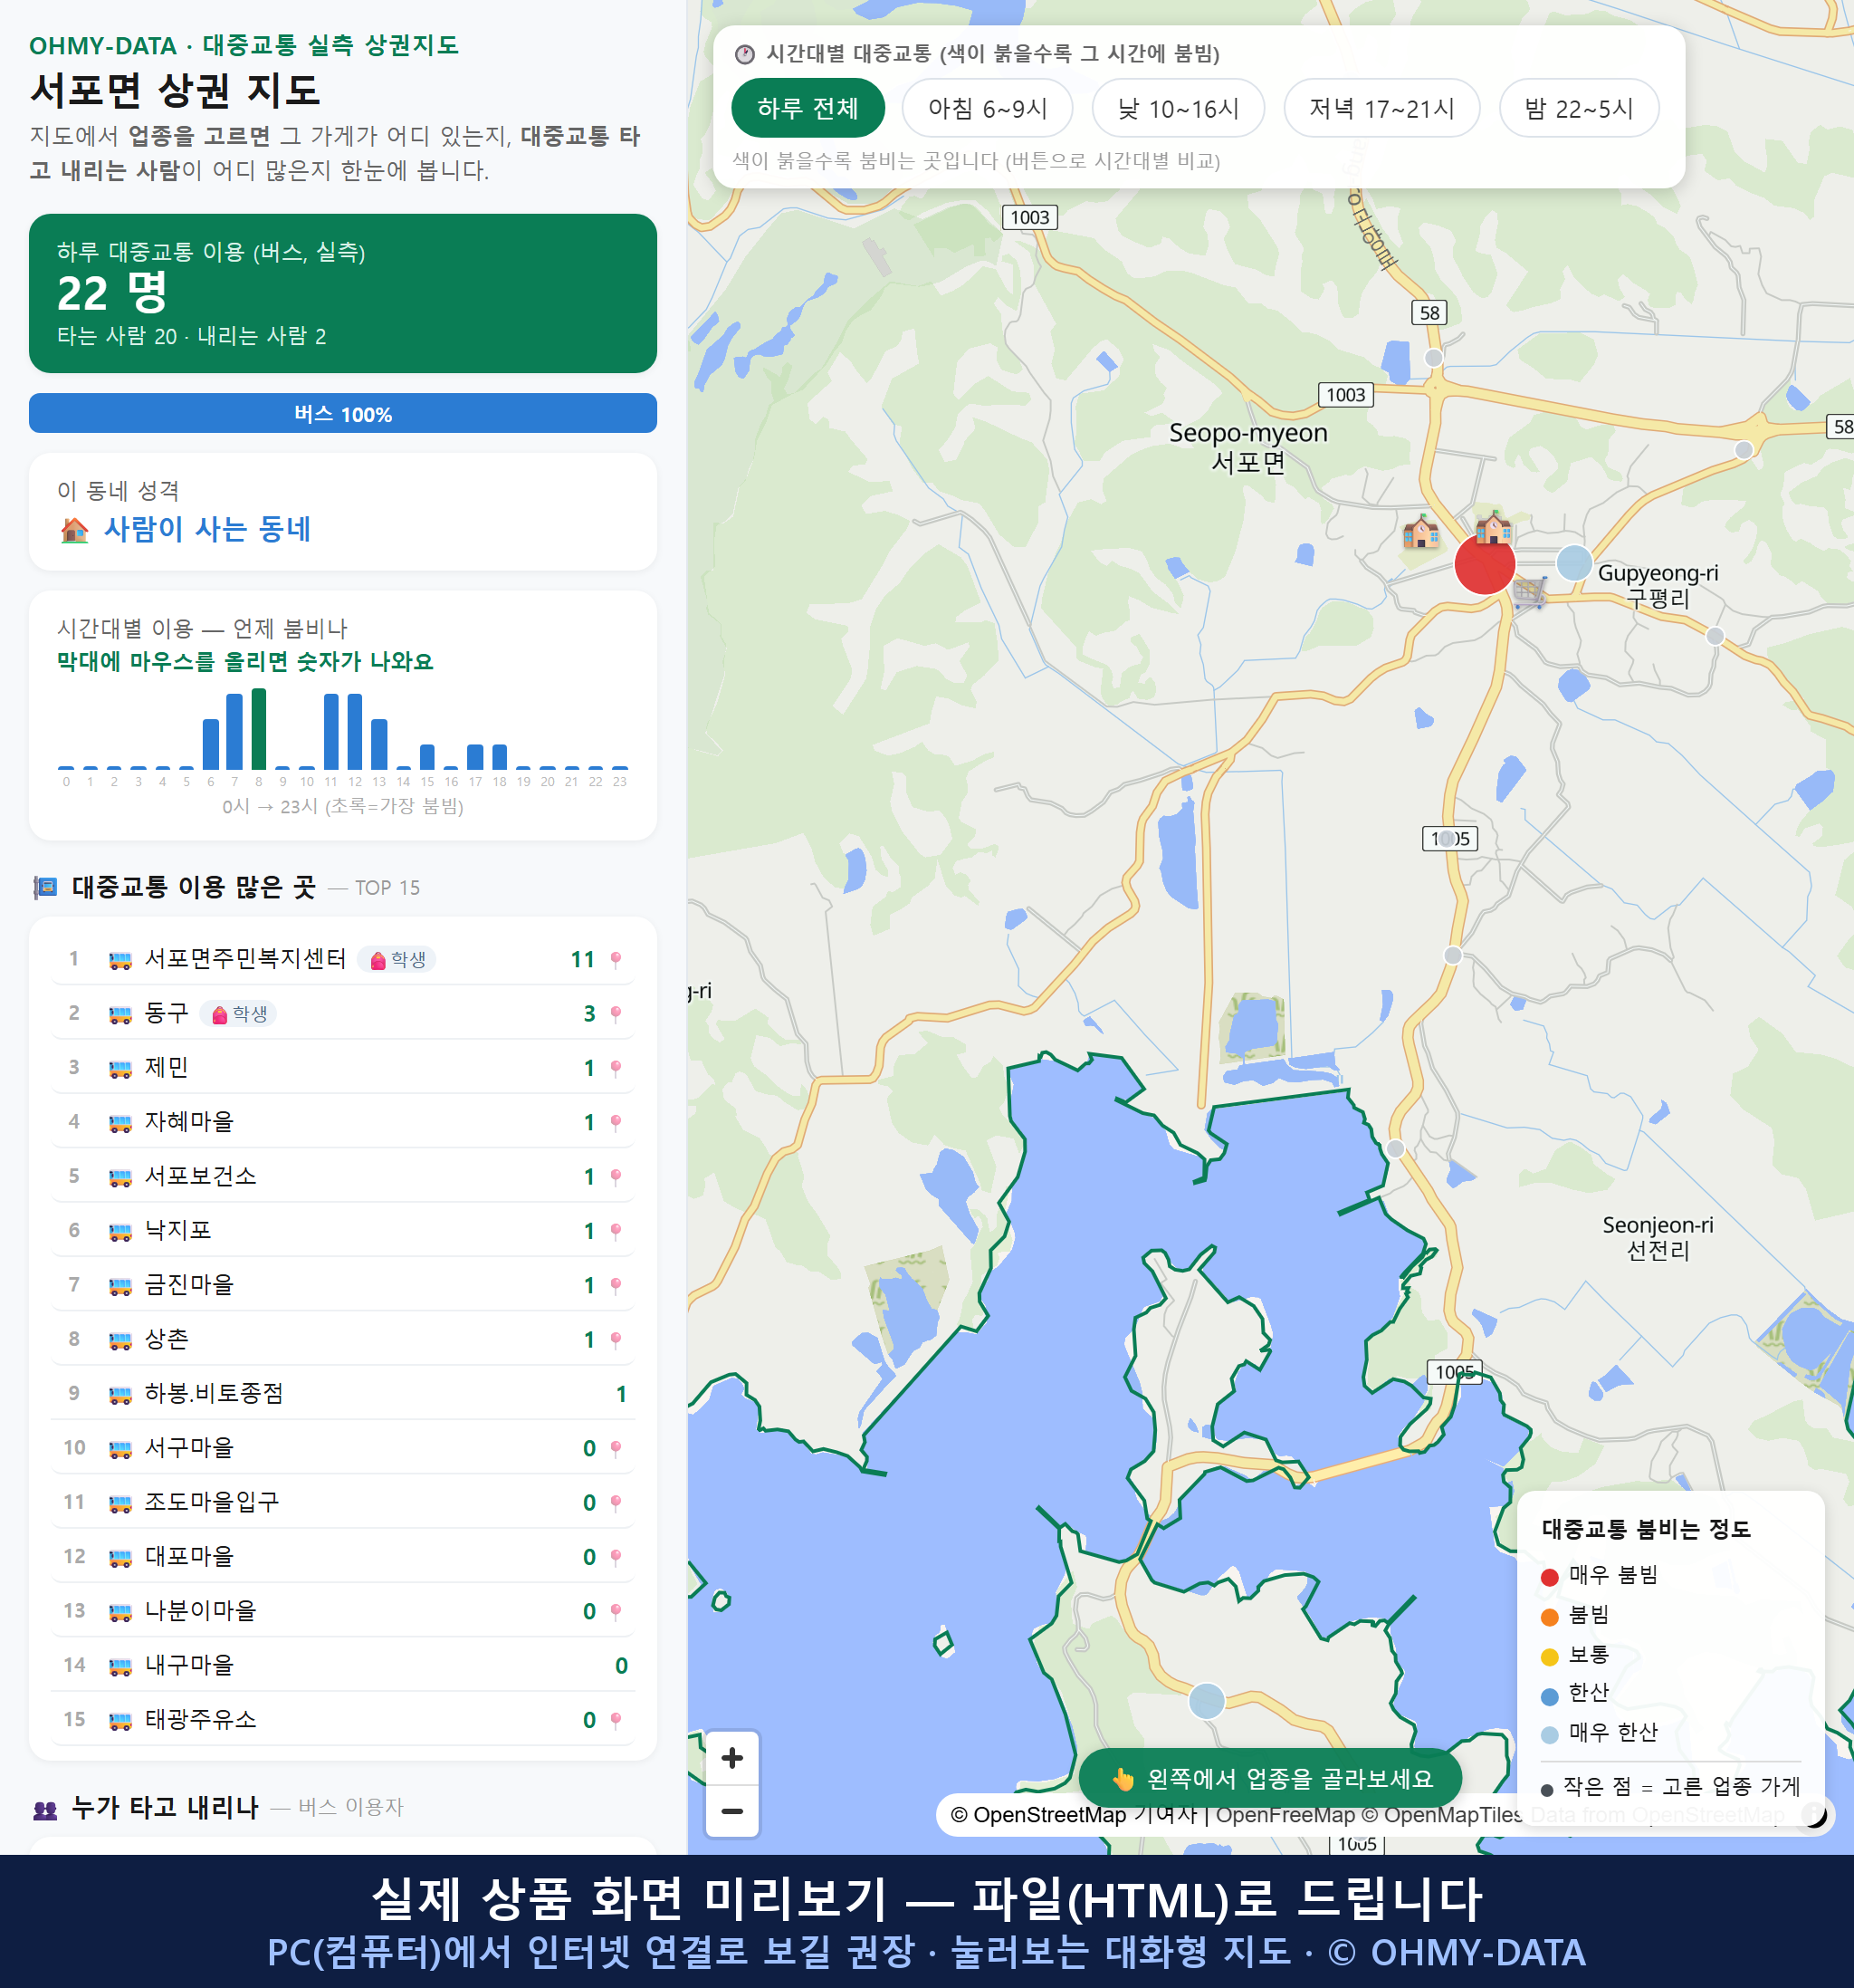1854x1988 pixels.
Task: Click the light blue marker on the southern island
Action: (1207, 1701)
